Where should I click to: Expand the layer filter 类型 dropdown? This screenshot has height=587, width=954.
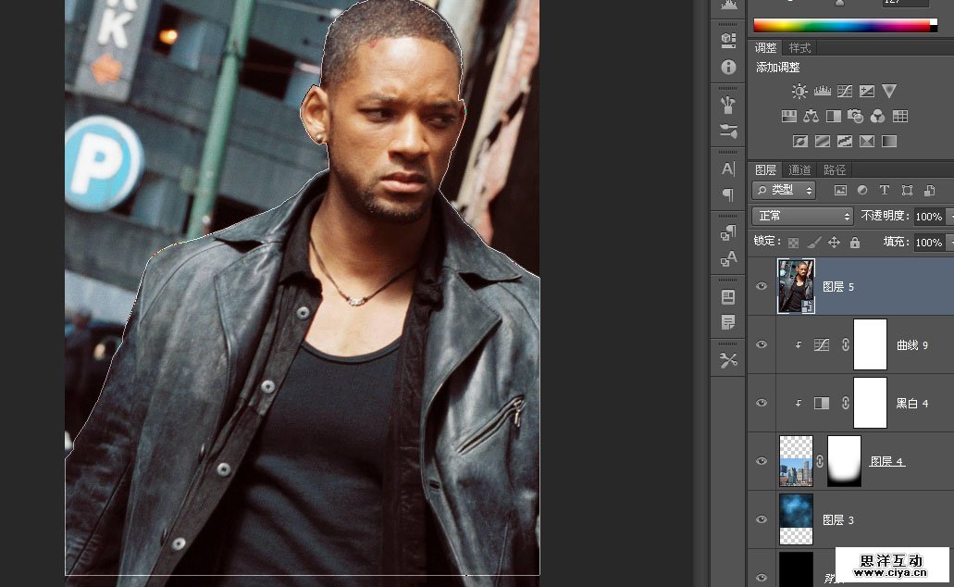pyautogui.click(x=784, y=190)
